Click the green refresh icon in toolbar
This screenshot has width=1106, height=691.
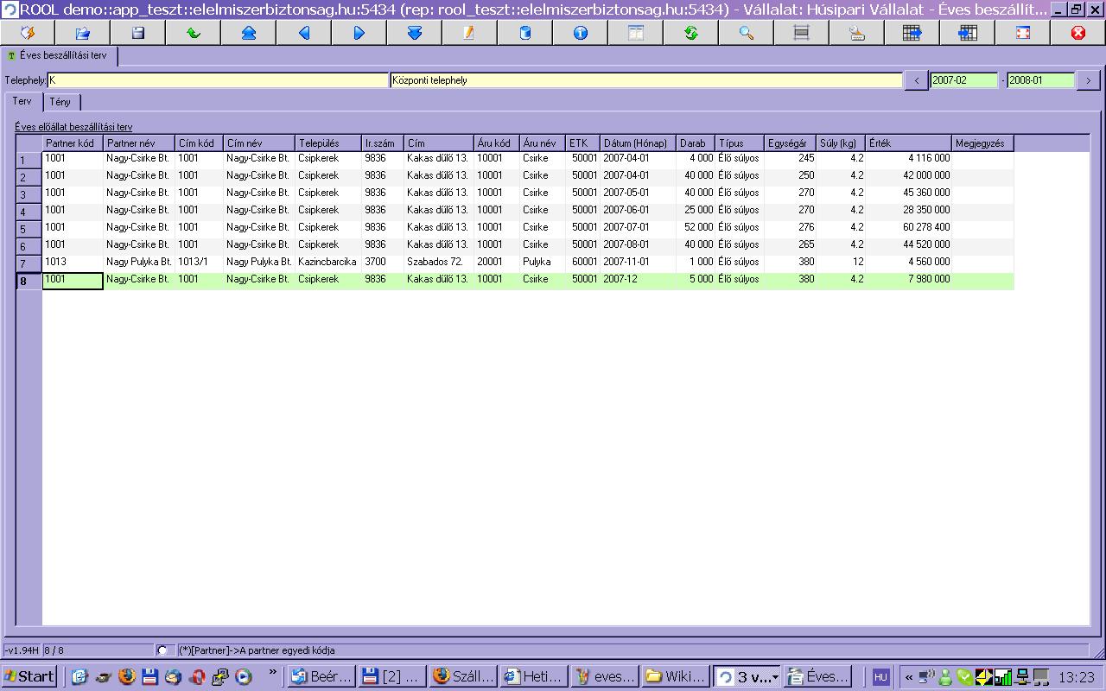pos(691,33)
